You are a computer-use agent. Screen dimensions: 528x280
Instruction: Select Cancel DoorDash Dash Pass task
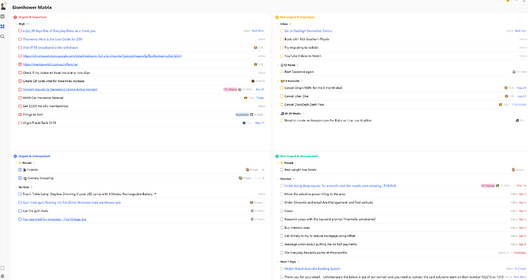(x=304, y=105)
